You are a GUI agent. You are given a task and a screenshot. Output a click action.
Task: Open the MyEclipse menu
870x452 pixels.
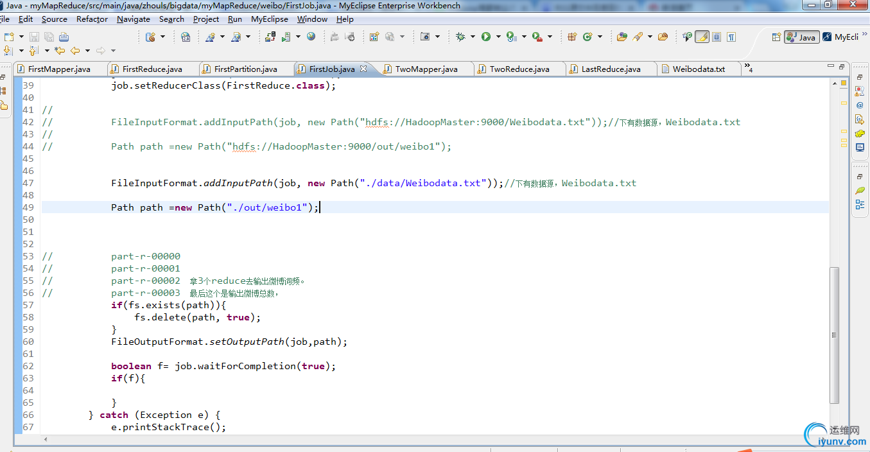[x=270, y=19]
